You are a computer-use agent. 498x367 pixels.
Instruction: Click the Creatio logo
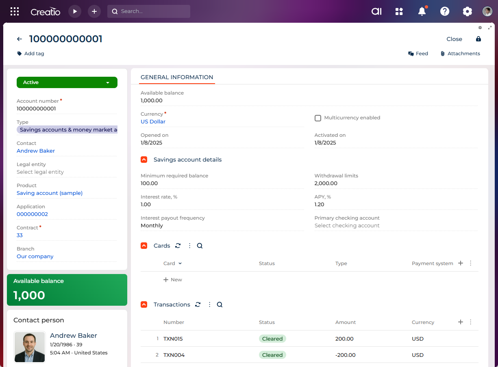(46, 12)
